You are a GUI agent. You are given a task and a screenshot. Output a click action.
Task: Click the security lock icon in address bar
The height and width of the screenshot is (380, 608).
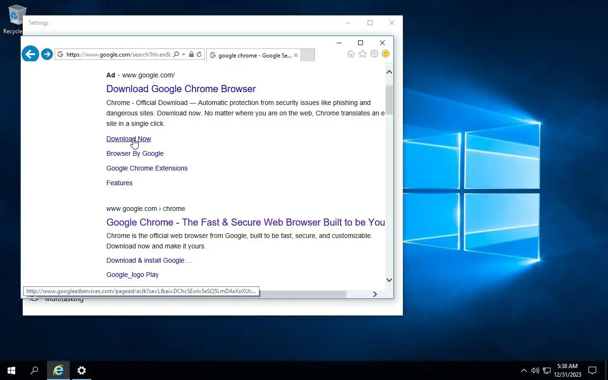(191, 55)
